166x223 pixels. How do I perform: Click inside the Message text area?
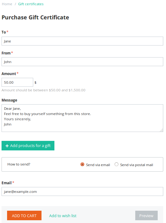tap(82, 118)
